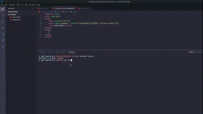This screenshot has height=114, width=203.
Task: Open the View menu
Action: coord(18,5)
